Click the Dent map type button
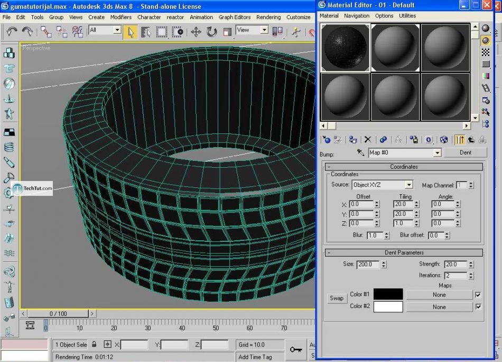Image resolution: width=502 pixels, height=362 pixels. (x=465, y=152)
